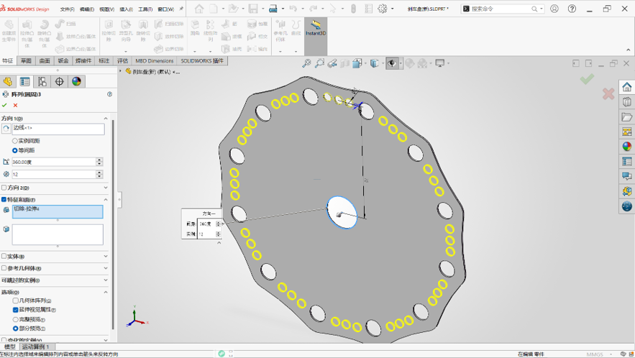
Task: Select the 实例间距 radio button
Action: point(15,141)
